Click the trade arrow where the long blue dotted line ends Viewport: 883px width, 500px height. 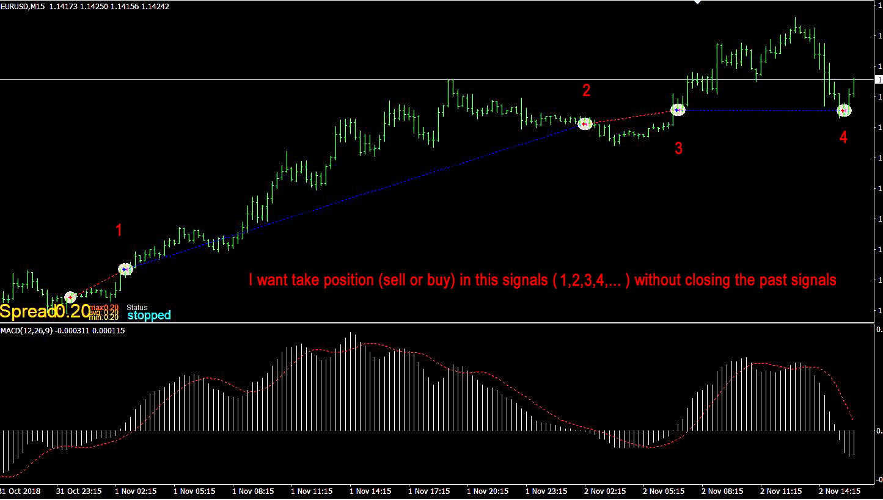pyautogui.click(x=585, y=124)
